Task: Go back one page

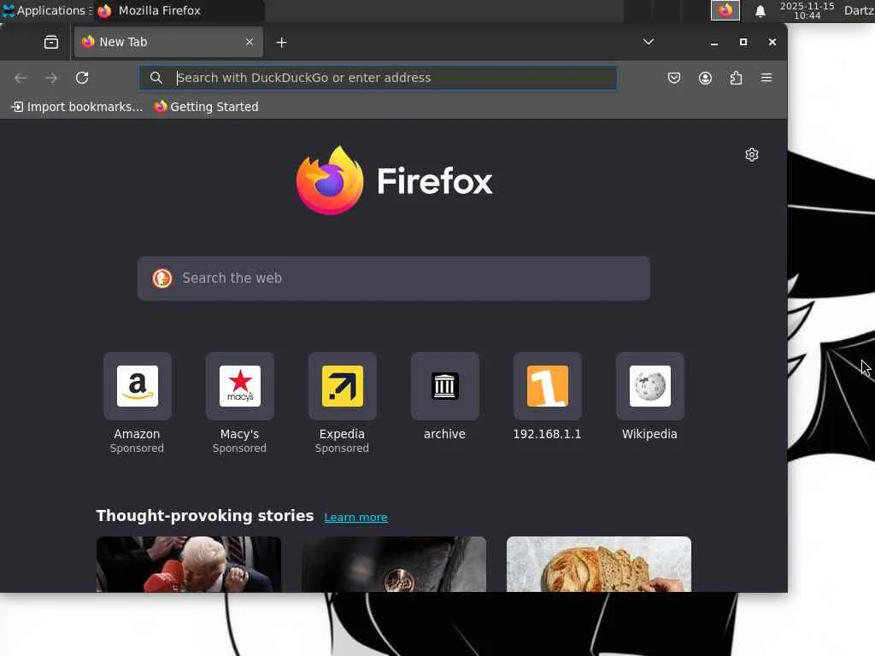Action: coord(21,78)
